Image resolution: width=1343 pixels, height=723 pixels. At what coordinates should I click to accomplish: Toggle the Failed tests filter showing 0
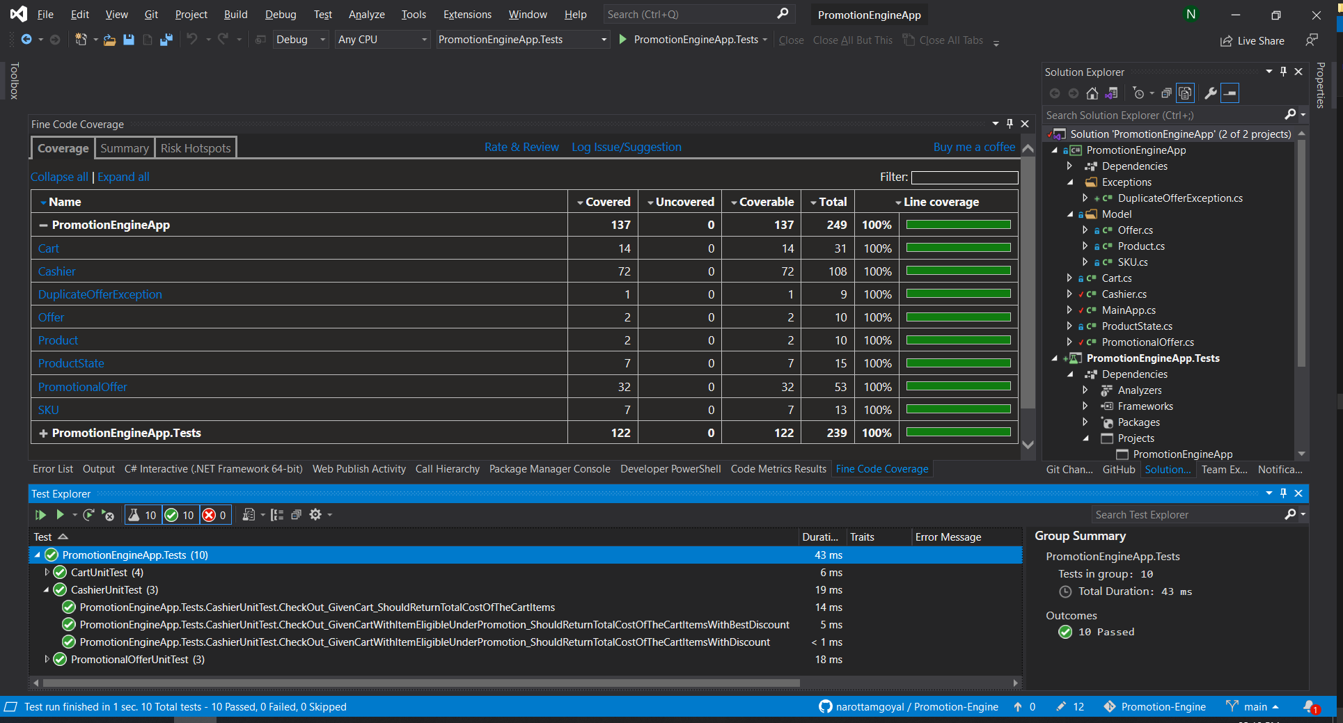coord(214,515)
